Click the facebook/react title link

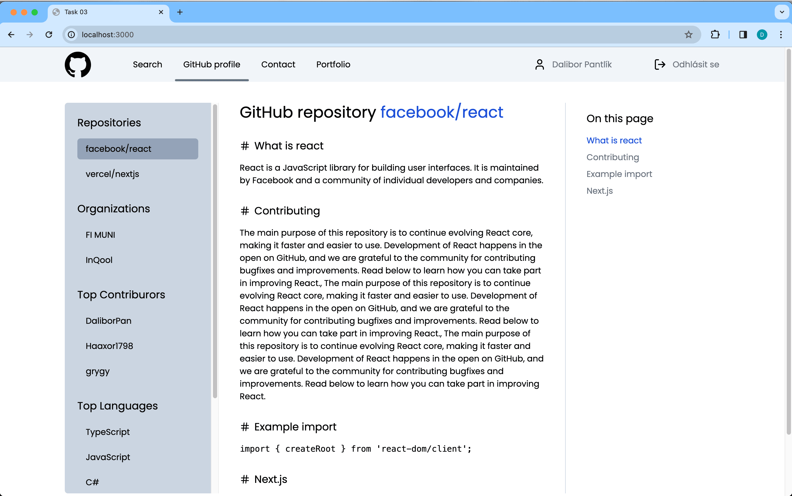point(441,112)
